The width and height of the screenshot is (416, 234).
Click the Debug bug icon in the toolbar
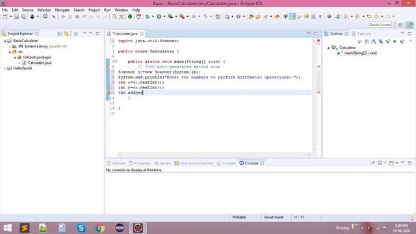click(148, 16)
